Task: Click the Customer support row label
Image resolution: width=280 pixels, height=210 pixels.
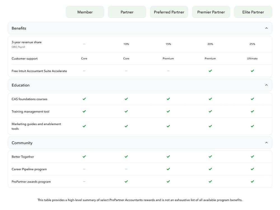Action: coord(25,59)
